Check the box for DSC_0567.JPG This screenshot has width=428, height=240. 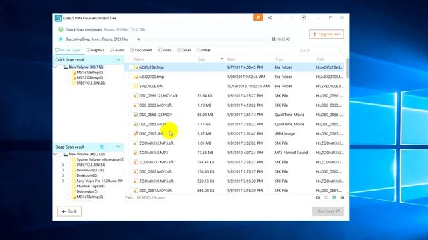tap(131, 133)
